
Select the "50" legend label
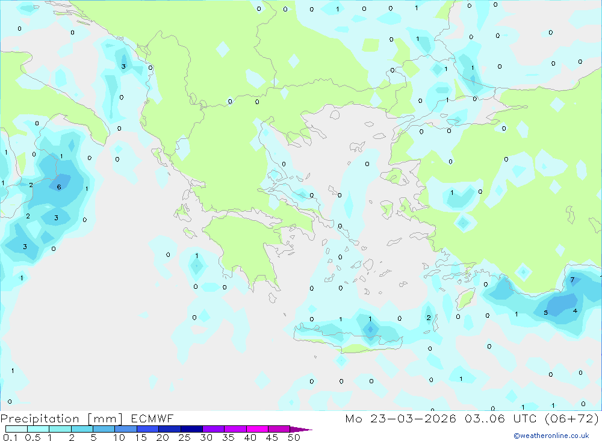click(294, 437)
